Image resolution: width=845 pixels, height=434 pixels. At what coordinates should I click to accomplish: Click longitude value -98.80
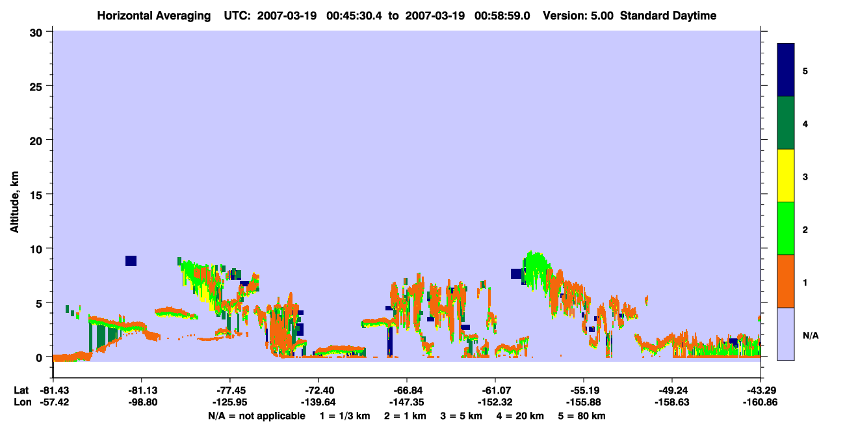coord(141,403)
